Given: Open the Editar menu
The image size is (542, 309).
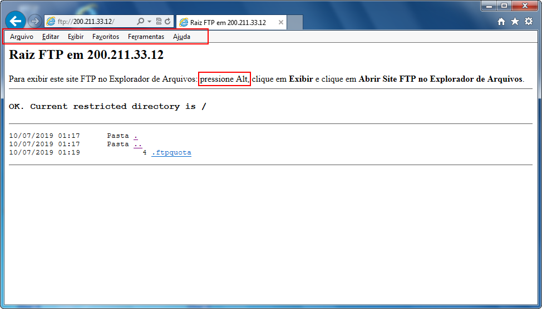Looking at the screenshot, I should click(x=51, y=37).
